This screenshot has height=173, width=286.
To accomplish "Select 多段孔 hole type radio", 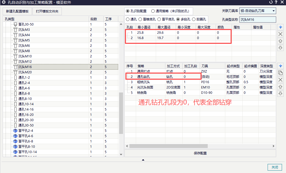I will [x=178, y=19].
